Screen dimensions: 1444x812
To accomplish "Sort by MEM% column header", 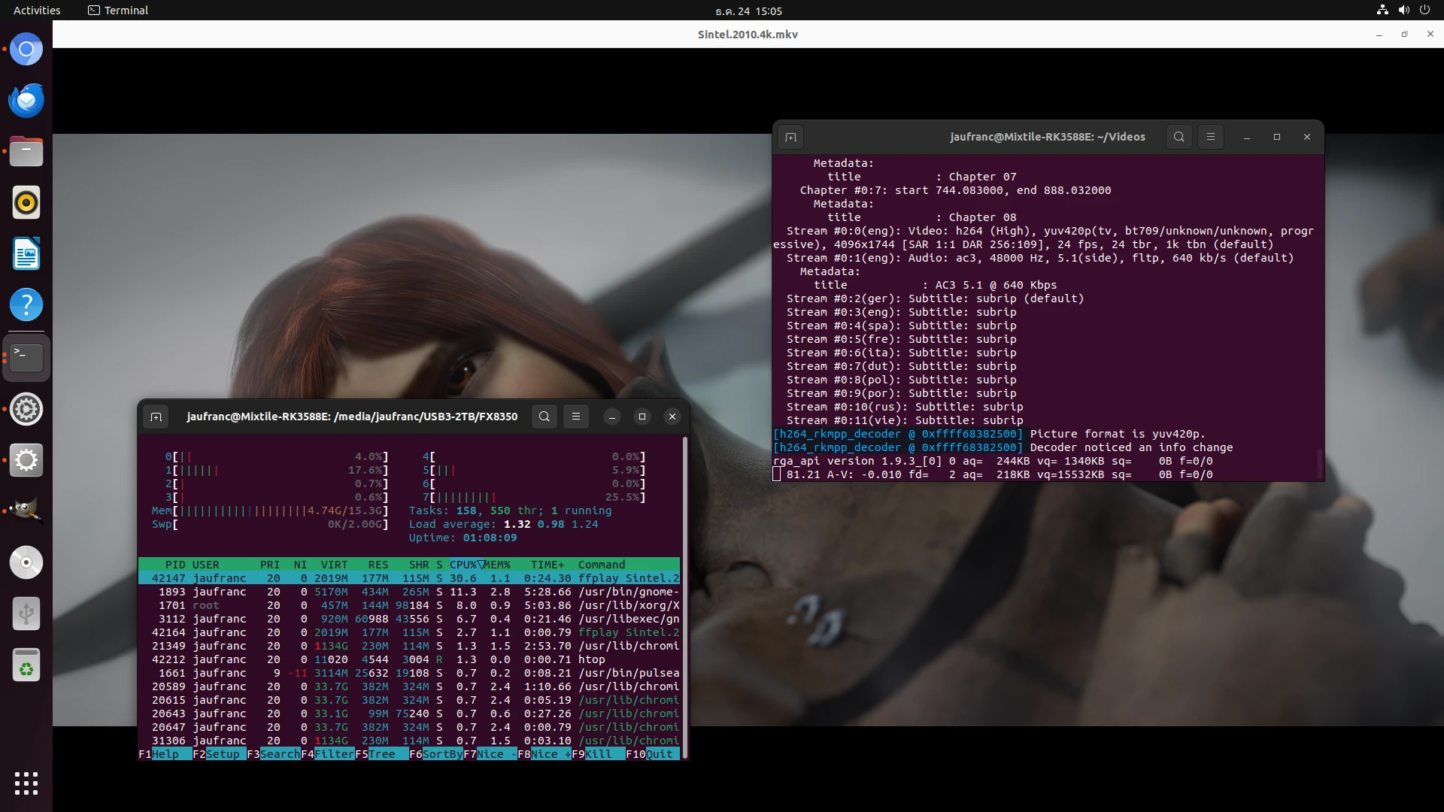I will (497, 565).
